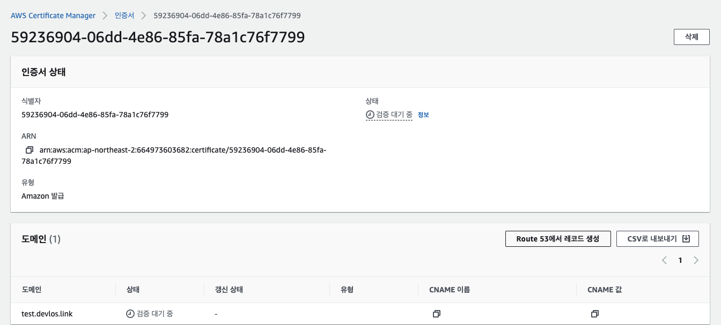Select page 1 in pagination
The width and height of the screenshot is (721, 325).
[680, 260]
